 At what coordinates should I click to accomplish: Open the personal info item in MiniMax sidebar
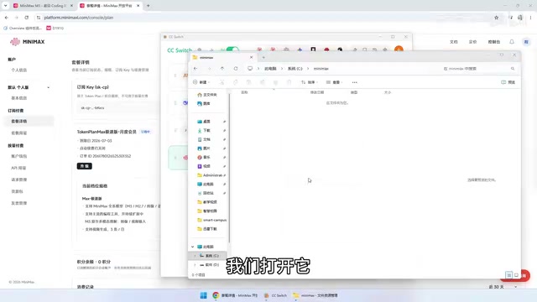pos(18,70)
